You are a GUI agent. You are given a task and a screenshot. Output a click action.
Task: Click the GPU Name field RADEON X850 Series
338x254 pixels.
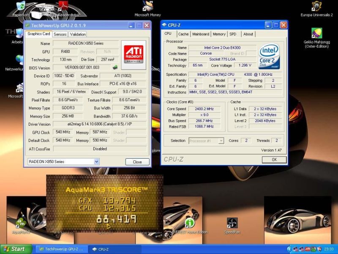[86, 43]
